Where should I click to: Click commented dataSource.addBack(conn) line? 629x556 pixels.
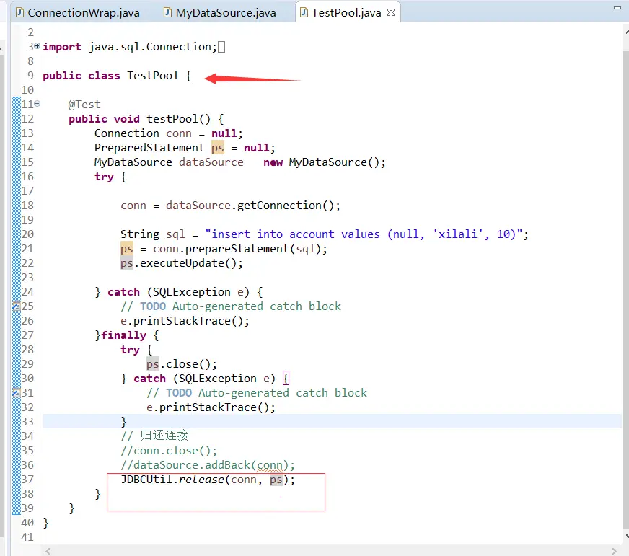[208, 465]
